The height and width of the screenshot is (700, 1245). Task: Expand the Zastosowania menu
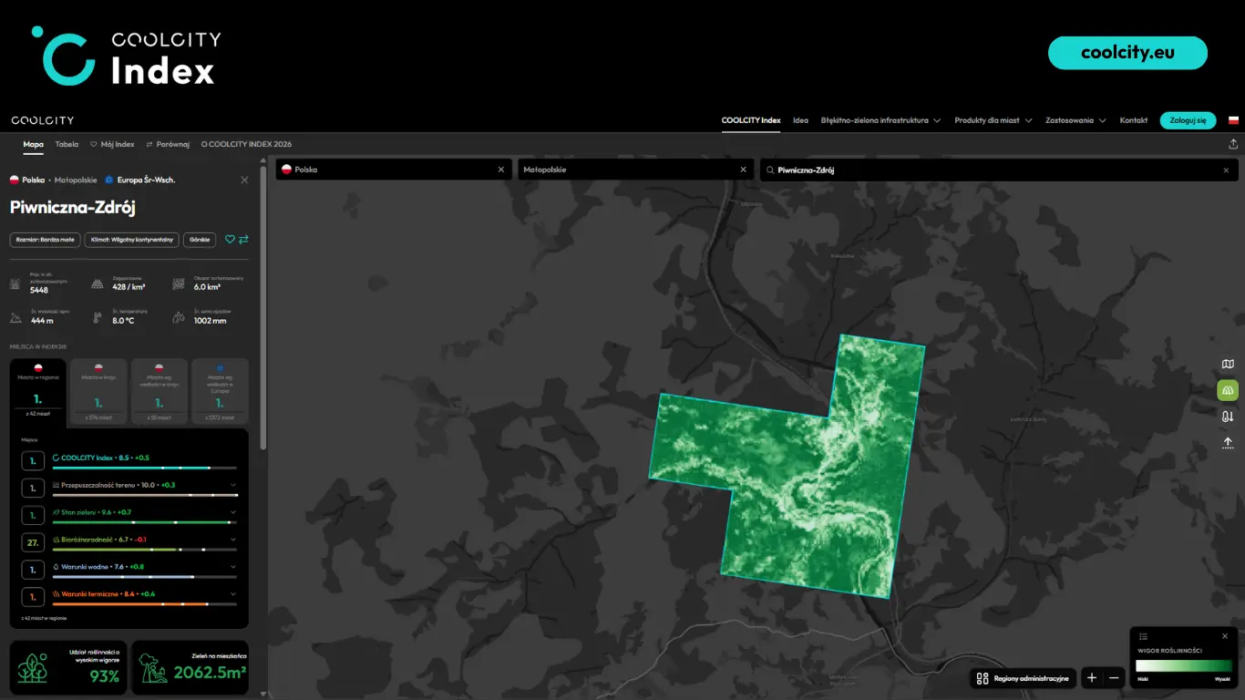coord(1075,120)
